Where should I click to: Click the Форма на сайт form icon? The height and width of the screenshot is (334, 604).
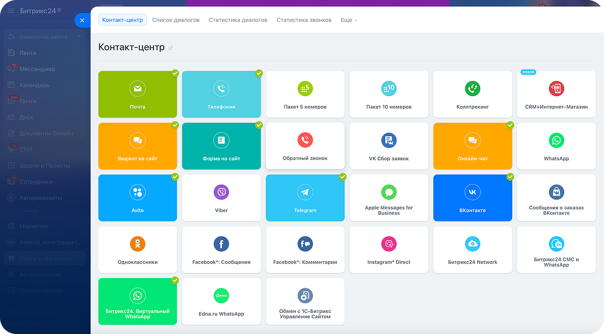(221, 140)
